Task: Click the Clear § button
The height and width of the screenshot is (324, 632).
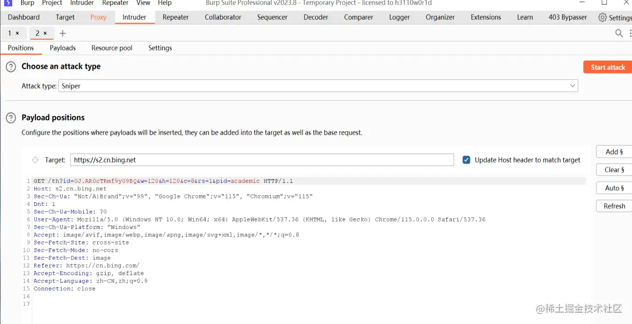Action: coord(614,170)
